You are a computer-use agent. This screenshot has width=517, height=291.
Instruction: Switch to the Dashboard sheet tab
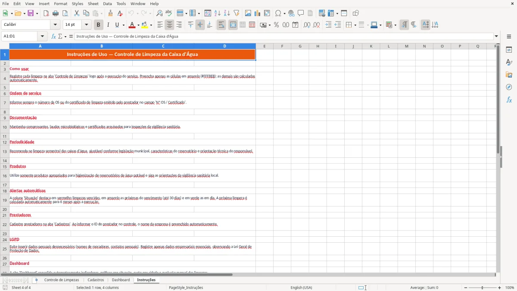pyautogui.click(x=121, y=280)
